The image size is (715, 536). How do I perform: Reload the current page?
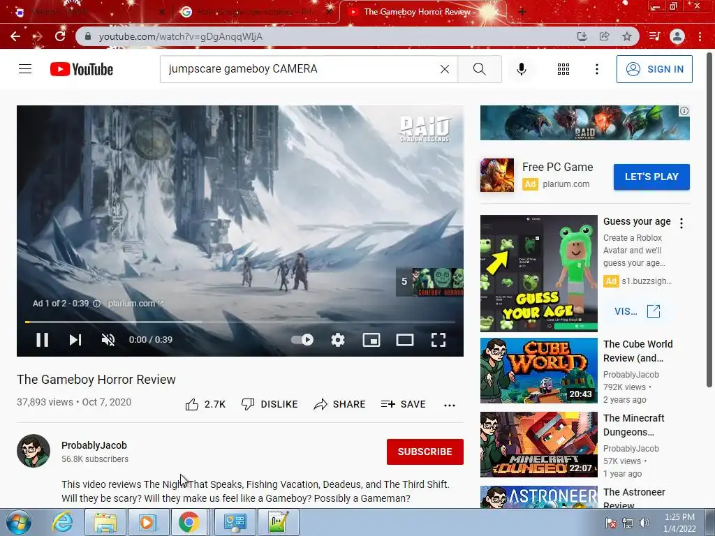60,36
